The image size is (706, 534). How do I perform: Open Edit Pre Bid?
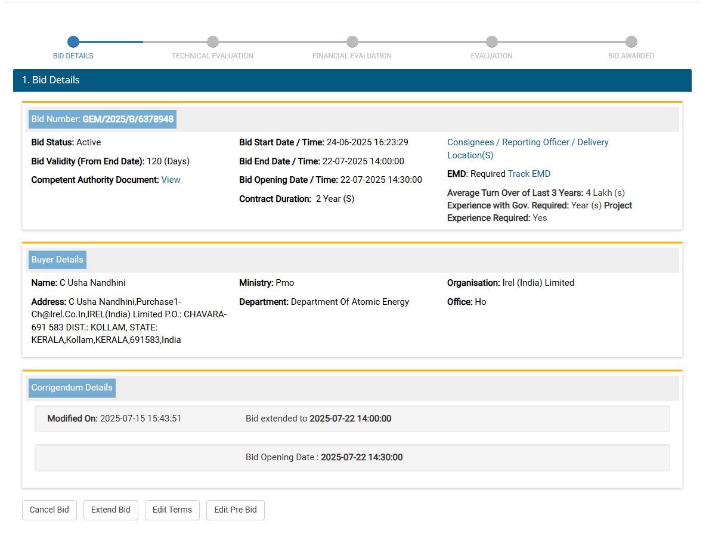click(x=236, y=510)
